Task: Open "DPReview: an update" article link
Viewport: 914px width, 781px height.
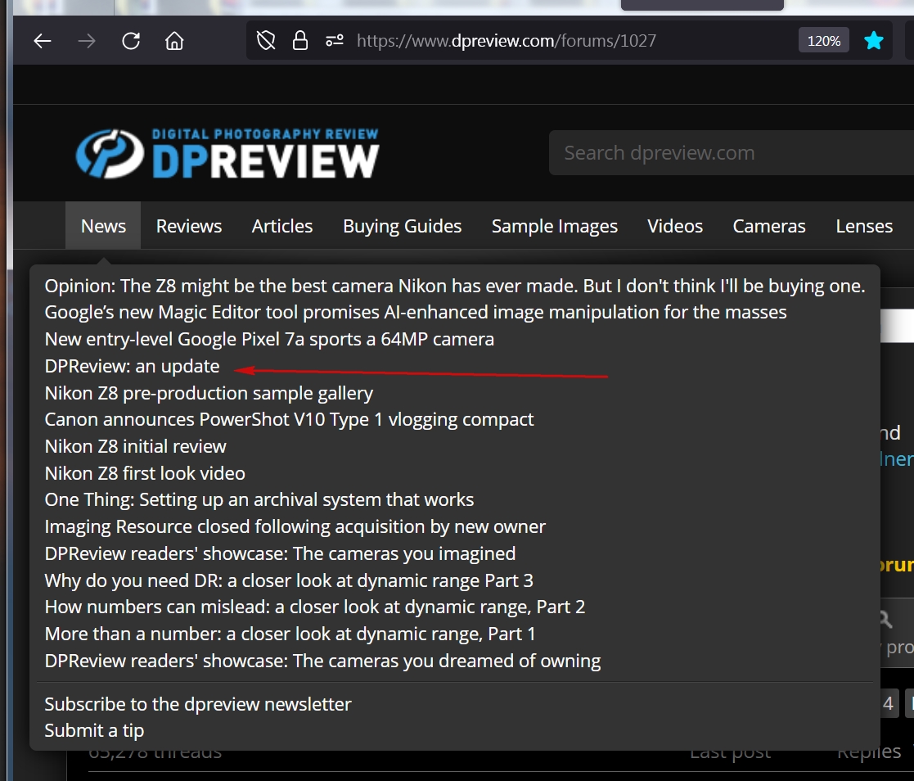Action: click(x=132, y=366)
